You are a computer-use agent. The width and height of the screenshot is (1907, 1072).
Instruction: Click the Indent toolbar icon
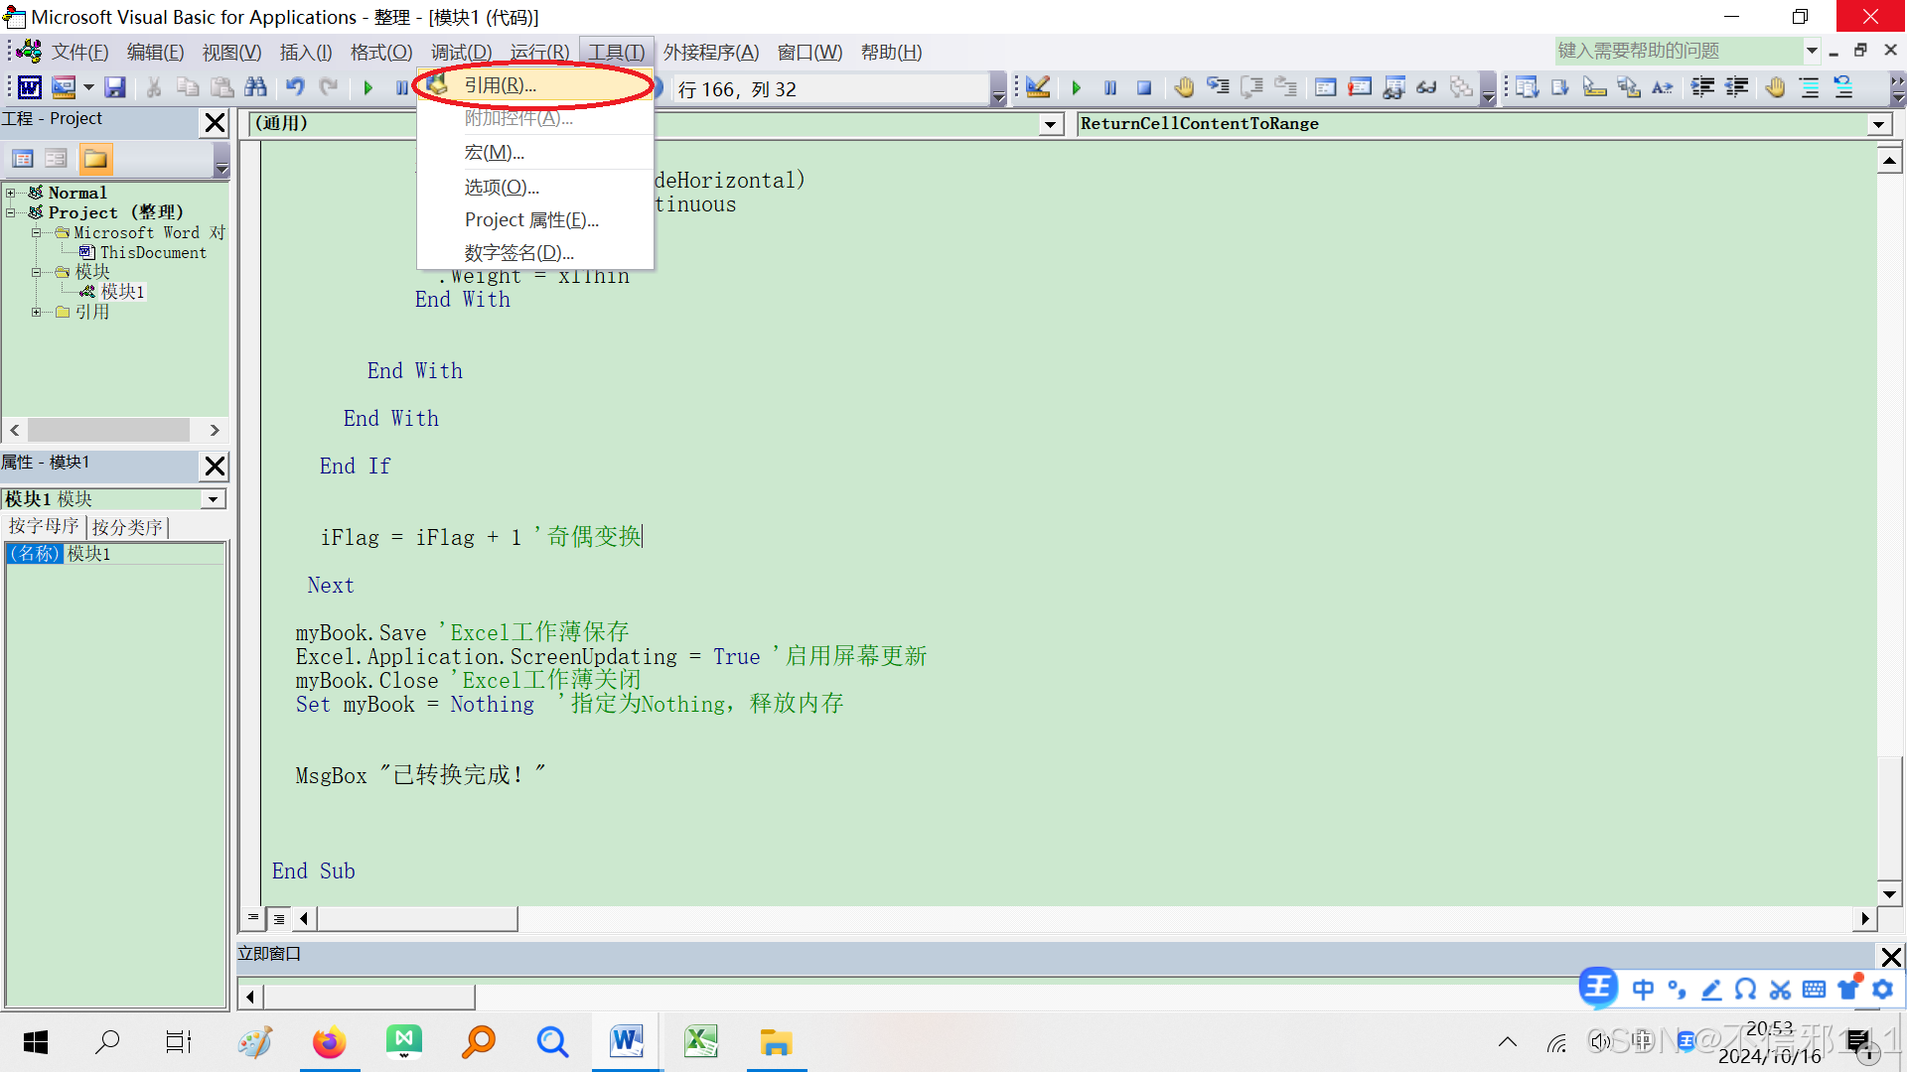1702,88
